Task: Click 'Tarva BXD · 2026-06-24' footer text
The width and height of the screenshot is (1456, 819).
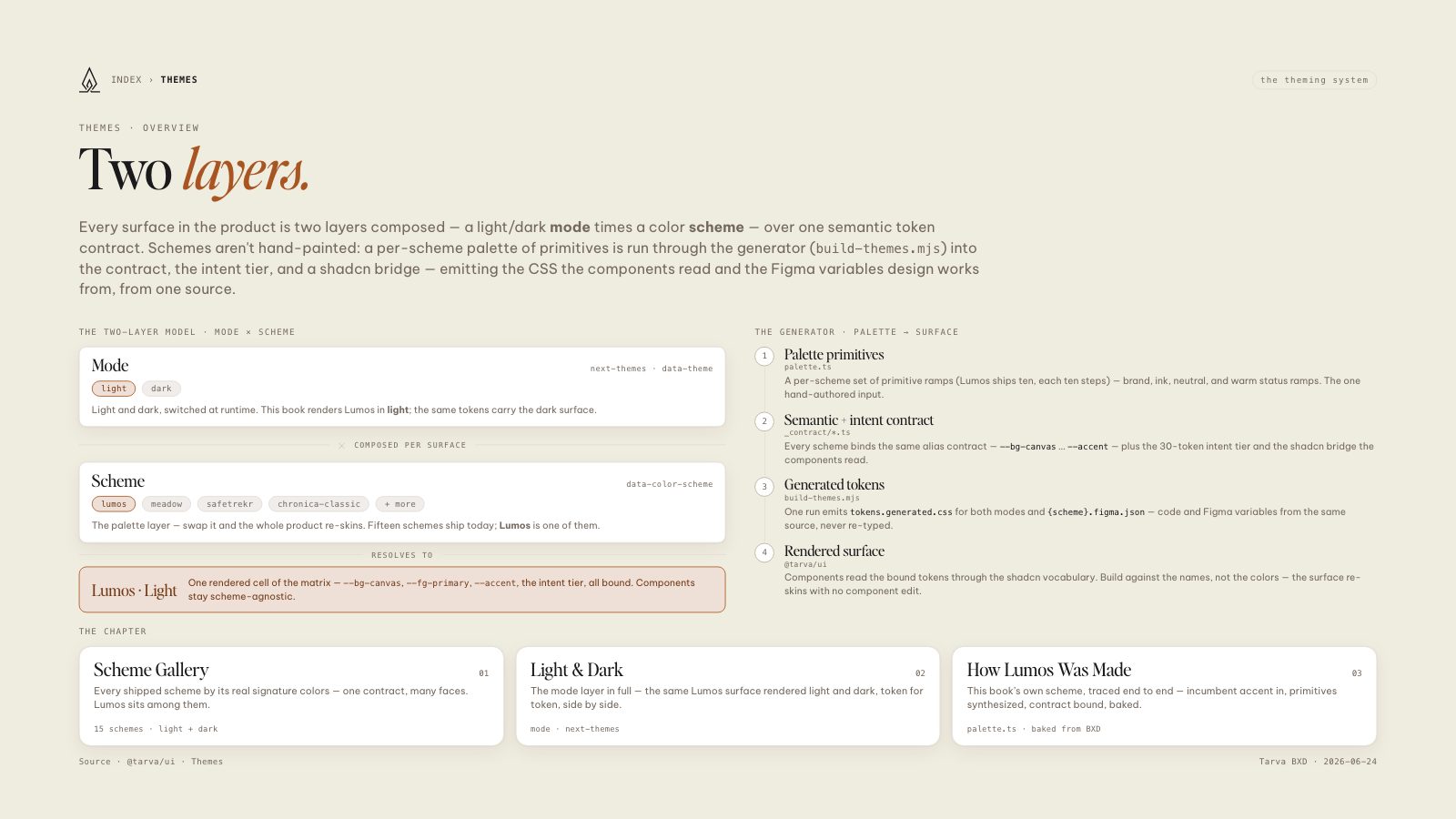Action: click(1318, 762)
